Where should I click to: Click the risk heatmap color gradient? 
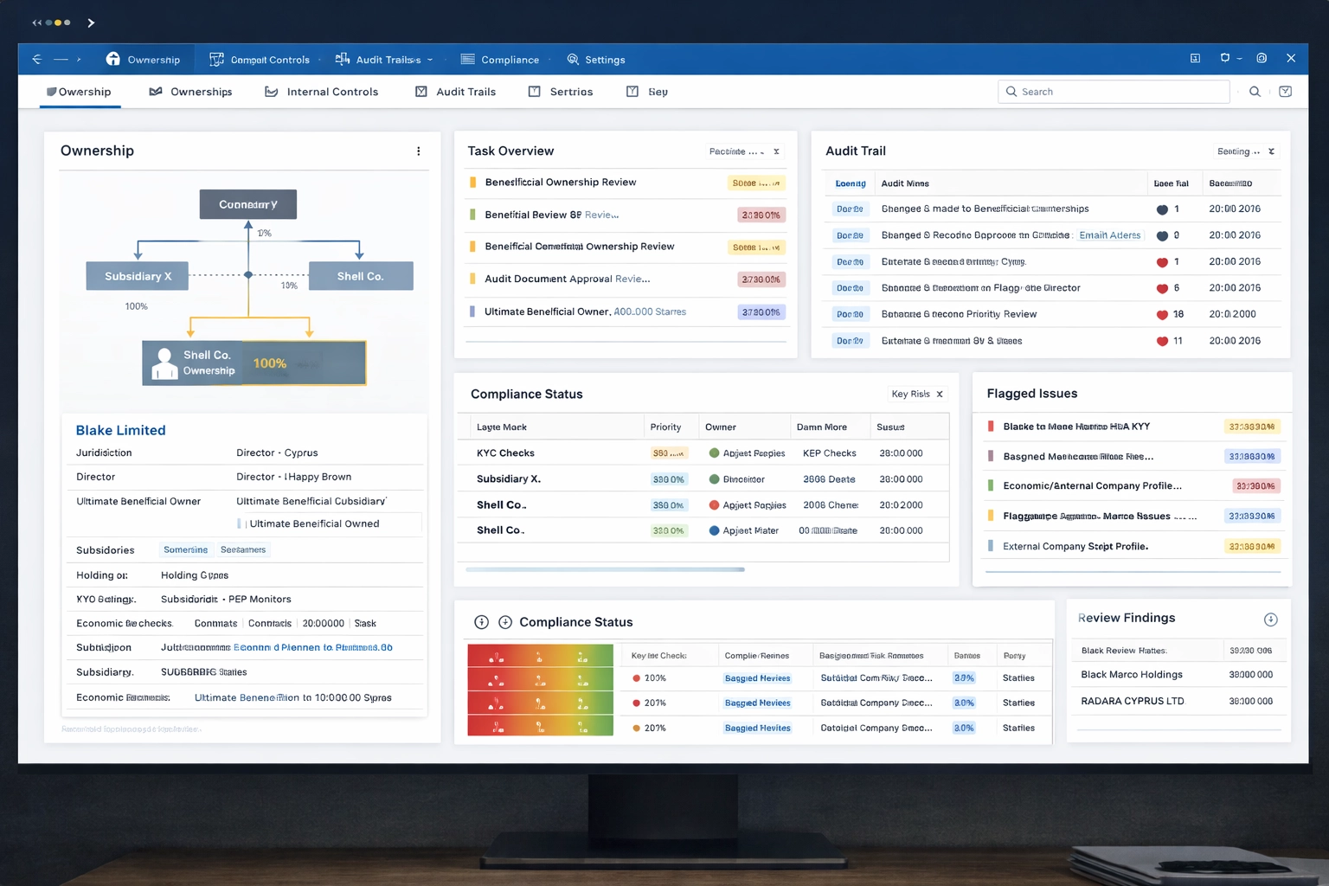tap(540, 690)
